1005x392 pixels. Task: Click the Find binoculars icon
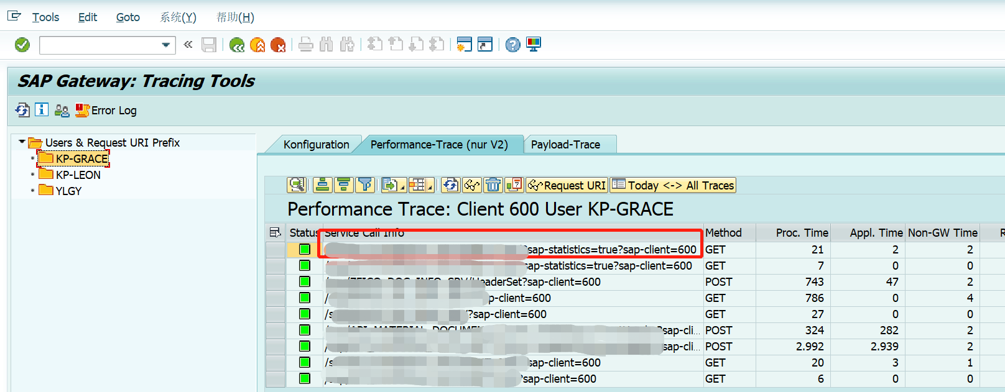(327, 45)
